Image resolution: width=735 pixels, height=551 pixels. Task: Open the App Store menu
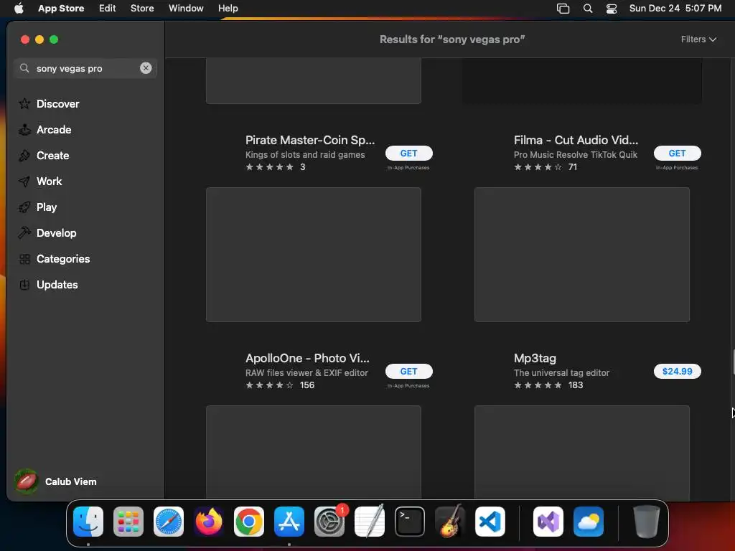tap(61, 8)
